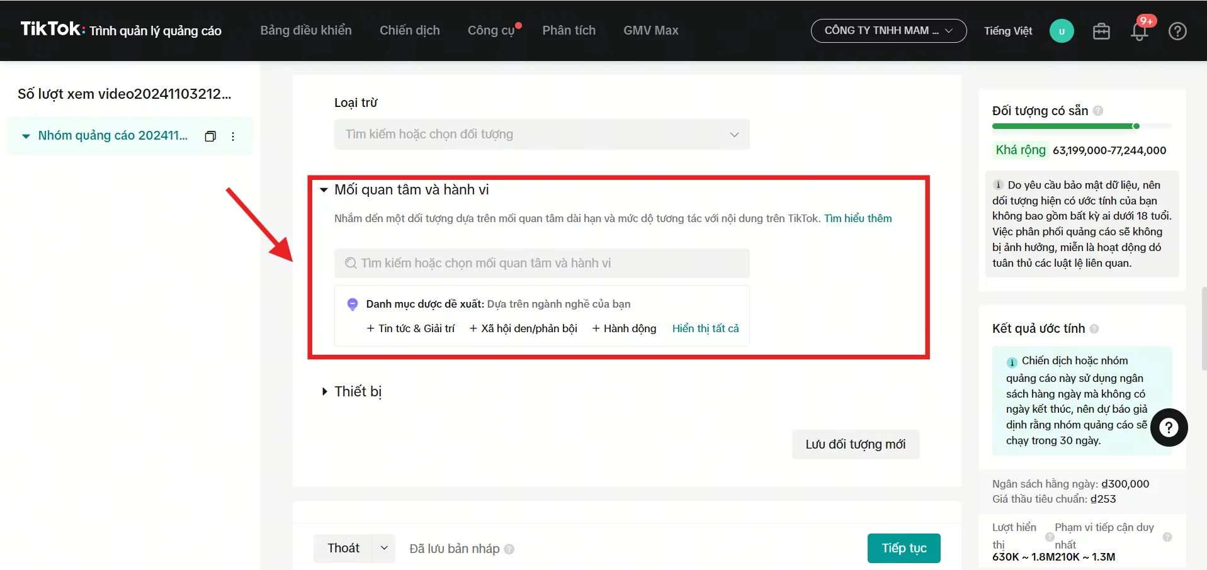The image size is (1207, 570).
Task: Go to Bảng điều khiển tab
Action: pyautogui.click(x=306, y=30)
